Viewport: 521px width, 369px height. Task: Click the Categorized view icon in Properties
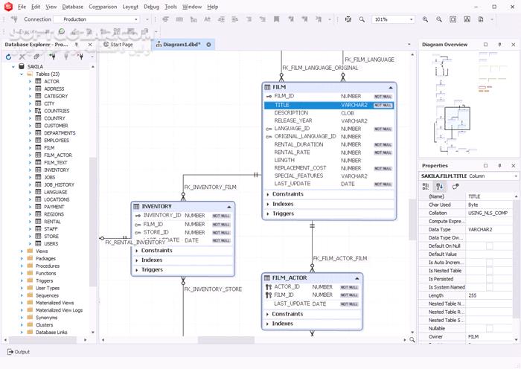coord(426,187)
